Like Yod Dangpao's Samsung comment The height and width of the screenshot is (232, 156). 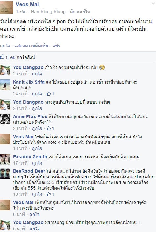(x=34, y=229)
